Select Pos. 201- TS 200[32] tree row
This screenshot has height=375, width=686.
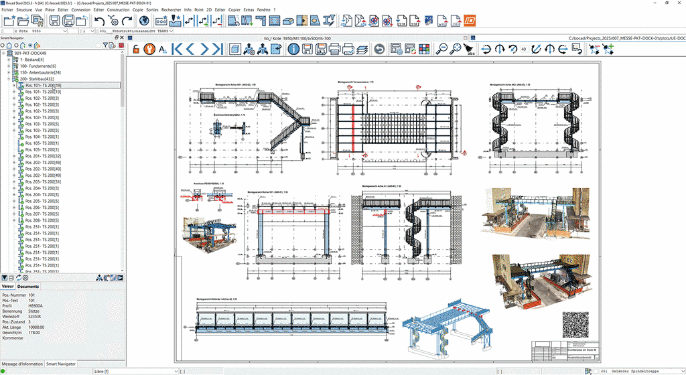pyautogui.click(x=43, y=155)
